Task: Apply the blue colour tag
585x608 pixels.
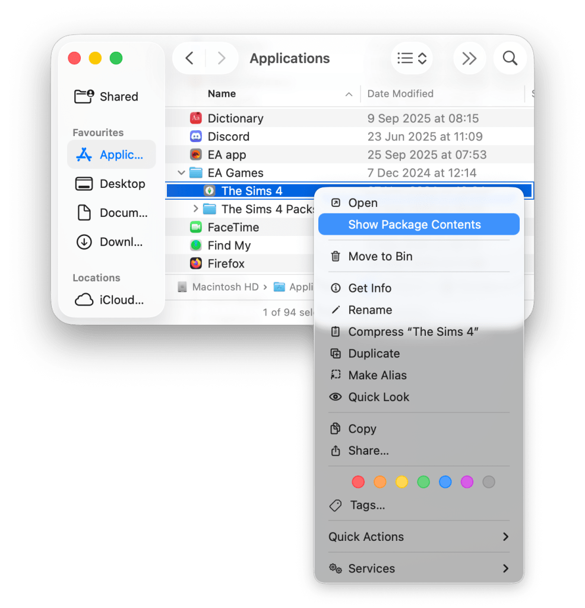Action: [x=445, y=482]
